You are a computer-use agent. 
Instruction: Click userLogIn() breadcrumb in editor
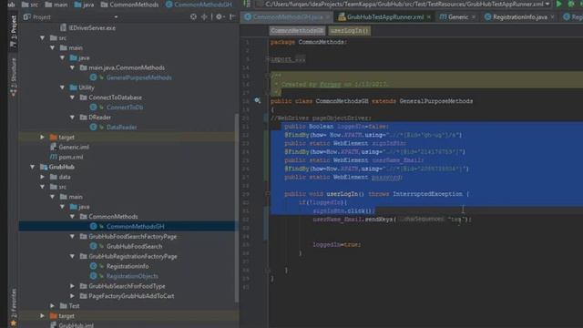[x=349, y=30]
